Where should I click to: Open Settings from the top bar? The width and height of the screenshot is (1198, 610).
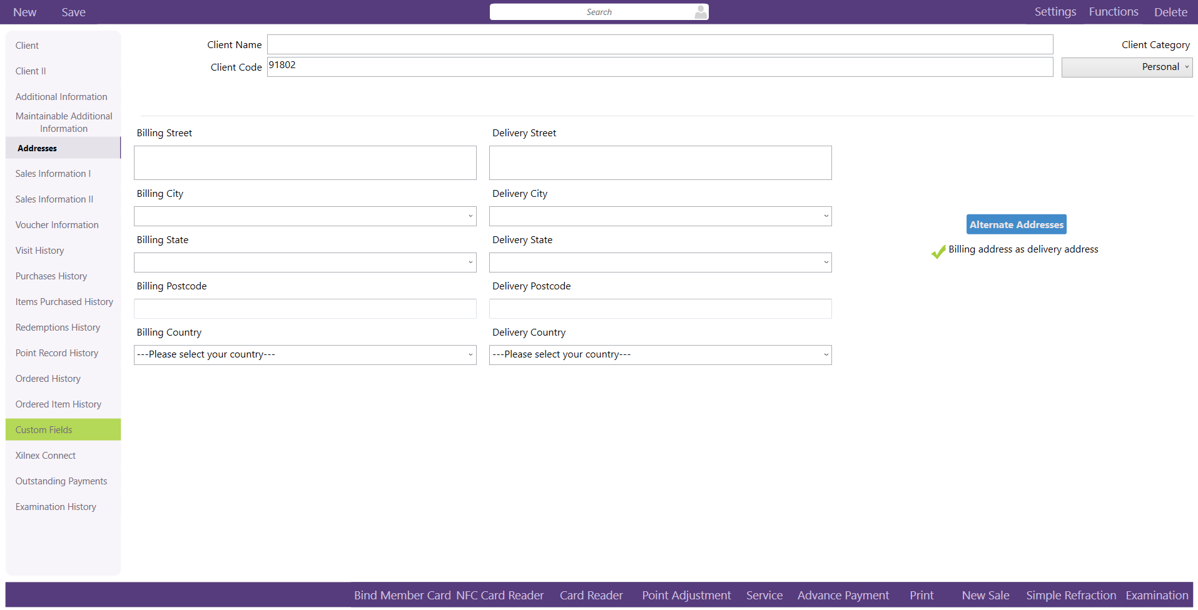[x=1055, y=12]
